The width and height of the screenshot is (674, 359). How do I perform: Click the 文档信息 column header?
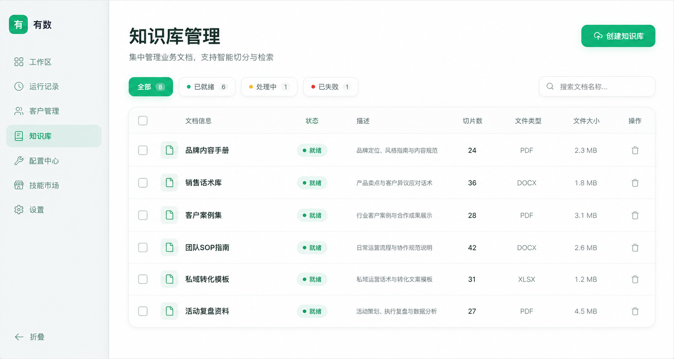[198, 121]
